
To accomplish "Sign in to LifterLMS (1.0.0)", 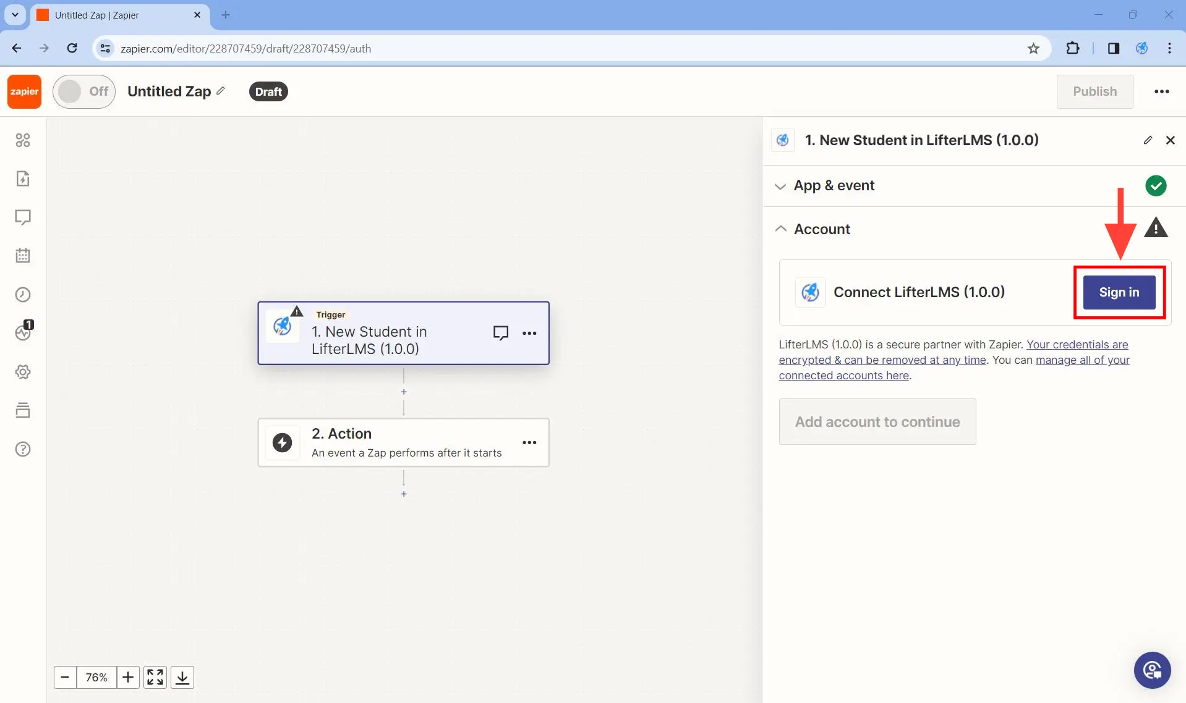I will 1119,292.
